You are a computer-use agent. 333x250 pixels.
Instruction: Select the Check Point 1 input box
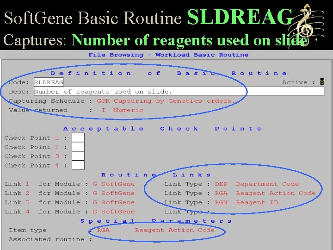click(78, 137)
